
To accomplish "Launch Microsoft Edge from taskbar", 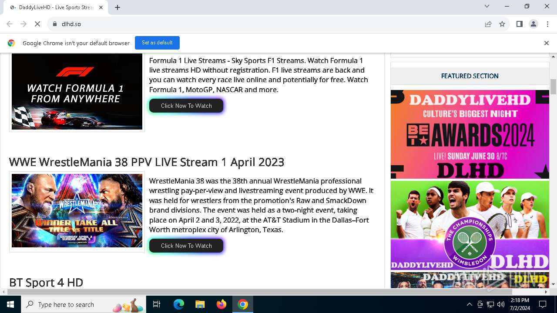I will click(179, 304).
